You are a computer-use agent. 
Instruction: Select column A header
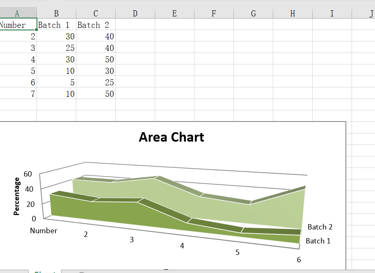tap(18, 13)
